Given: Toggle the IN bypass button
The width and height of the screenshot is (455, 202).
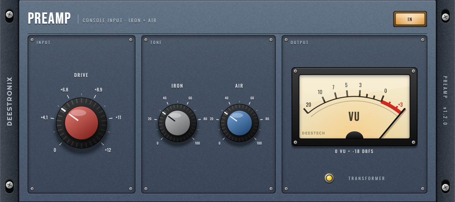Looking at the screenshot, I should 410,19.
